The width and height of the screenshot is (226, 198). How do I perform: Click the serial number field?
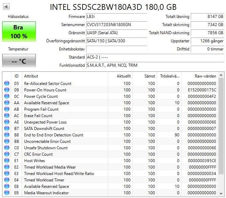click(x=116, y=25)
